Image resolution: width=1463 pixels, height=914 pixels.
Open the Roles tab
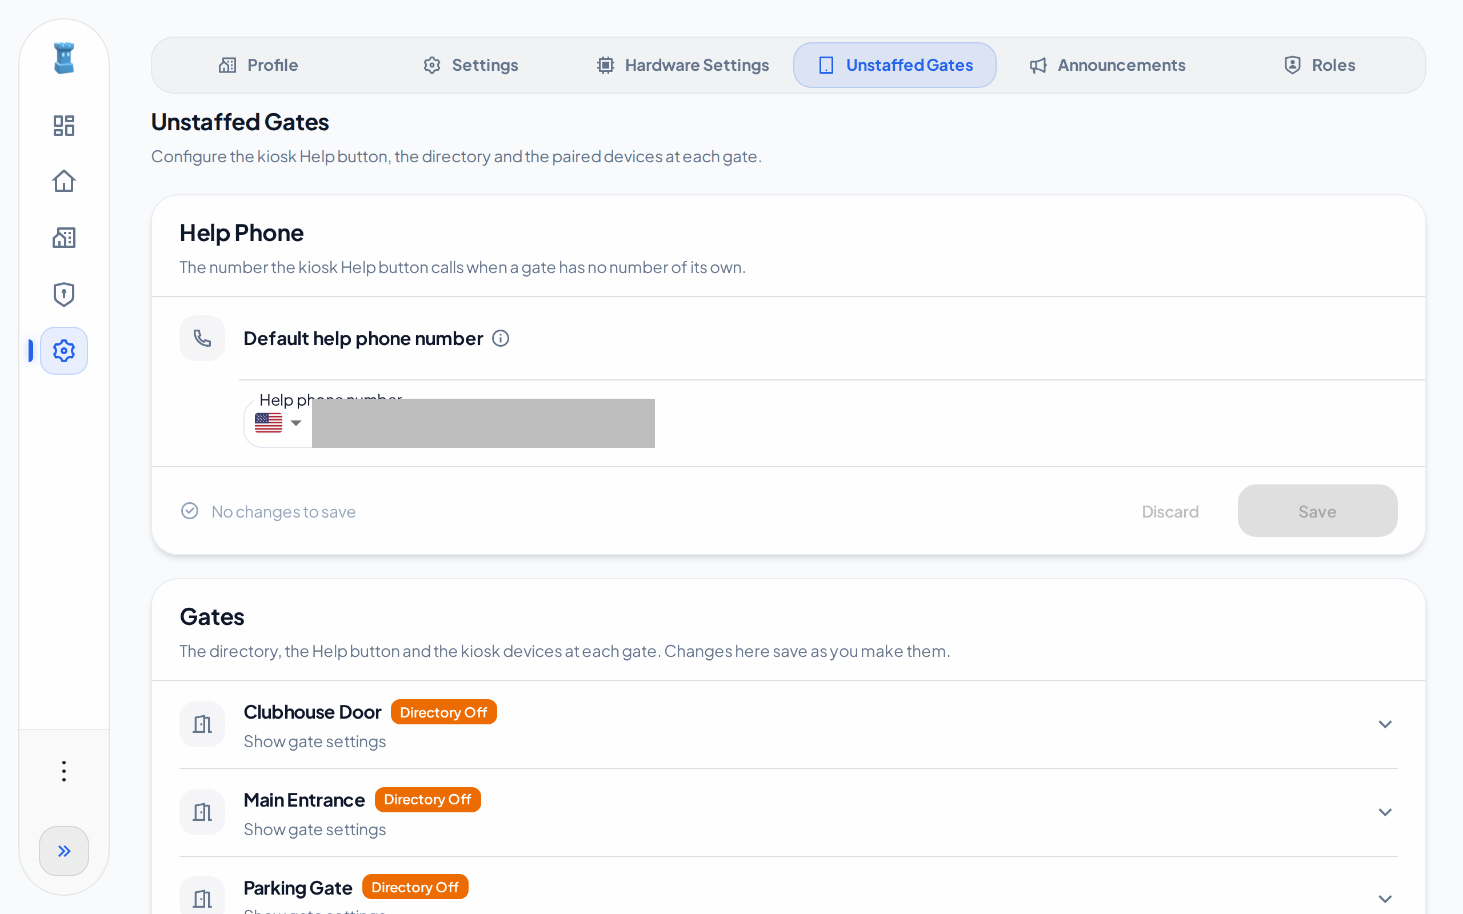pyautogui.click(x=1320, y=65)
